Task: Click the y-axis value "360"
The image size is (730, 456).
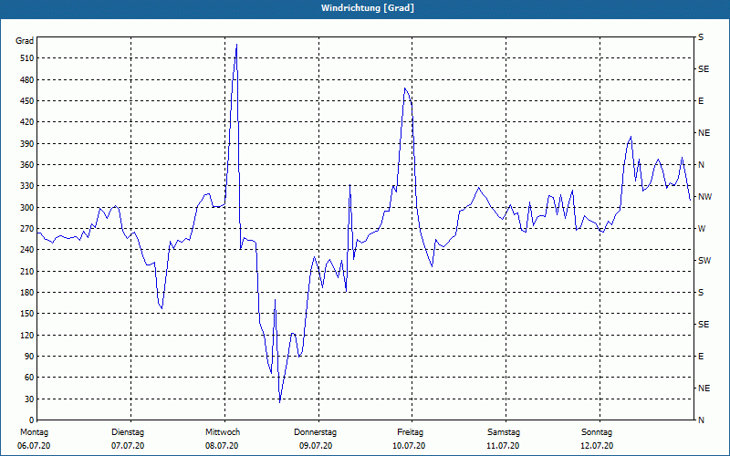Action: 26,165
